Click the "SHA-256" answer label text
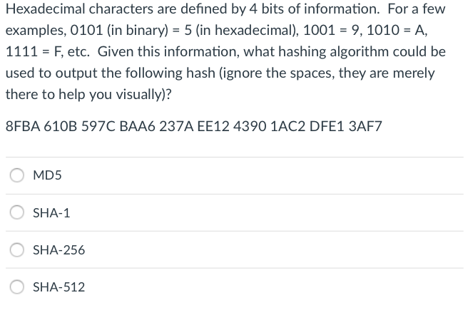The height and width of the screenshot is (315, 468). coord(58,250)
